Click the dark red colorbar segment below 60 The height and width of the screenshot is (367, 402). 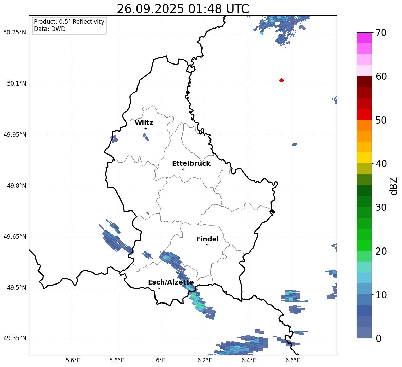coord(364,81)
